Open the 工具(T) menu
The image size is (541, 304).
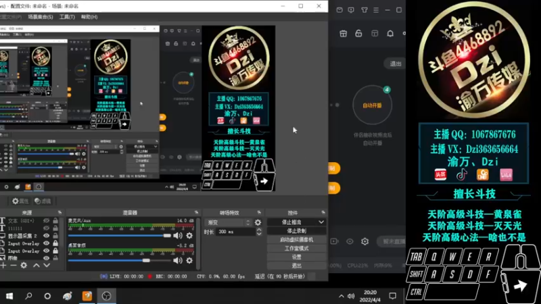point(67,17)
